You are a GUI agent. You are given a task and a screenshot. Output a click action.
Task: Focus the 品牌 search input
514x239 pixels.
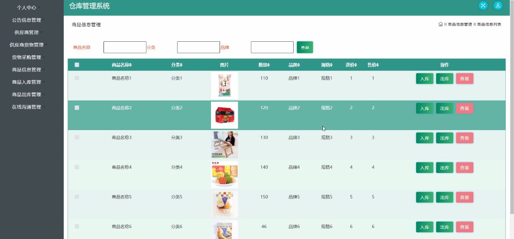pos(272,47)
